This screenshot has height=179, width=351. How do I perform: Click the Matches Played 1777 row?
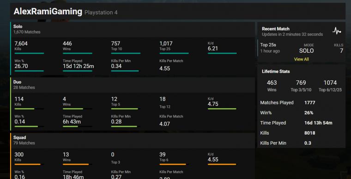tap(301, 103)
